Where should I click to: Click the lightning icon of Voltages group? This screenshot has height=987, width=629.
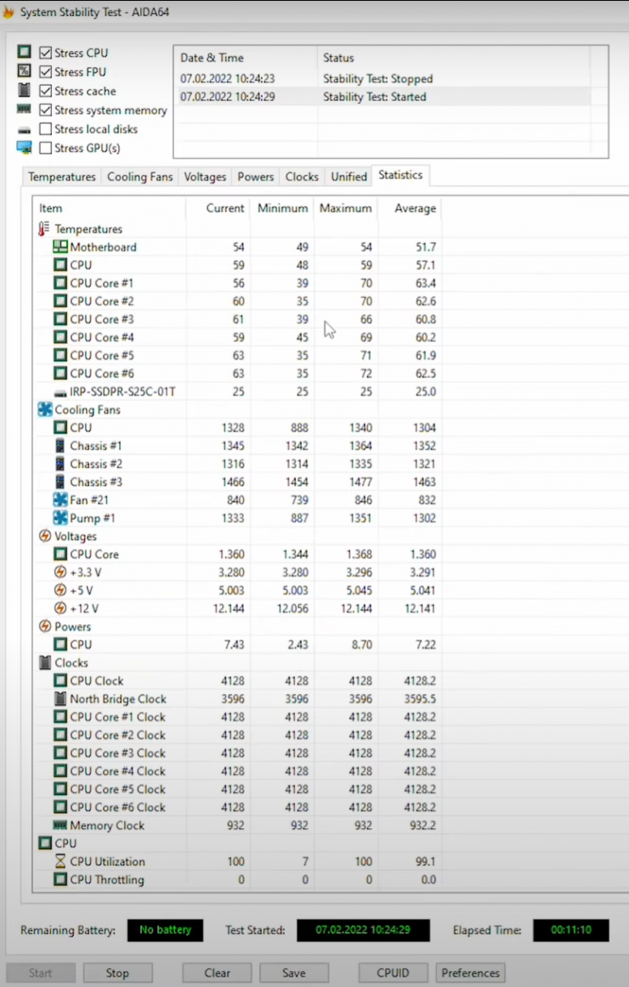[x=45, y=536]
